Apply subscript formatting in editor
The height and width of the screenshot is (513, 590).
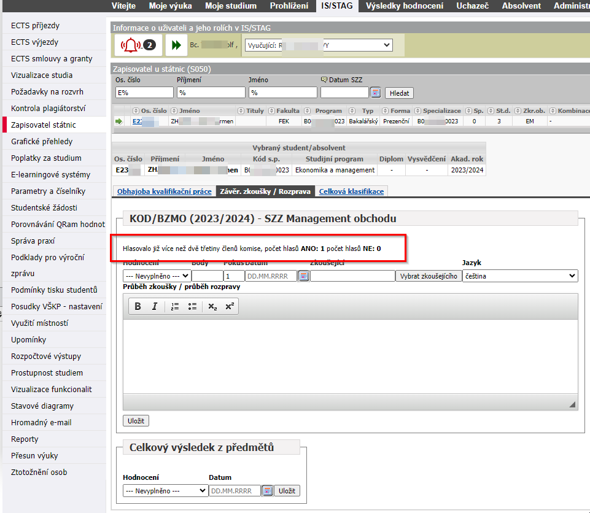(x=212, y=307)
